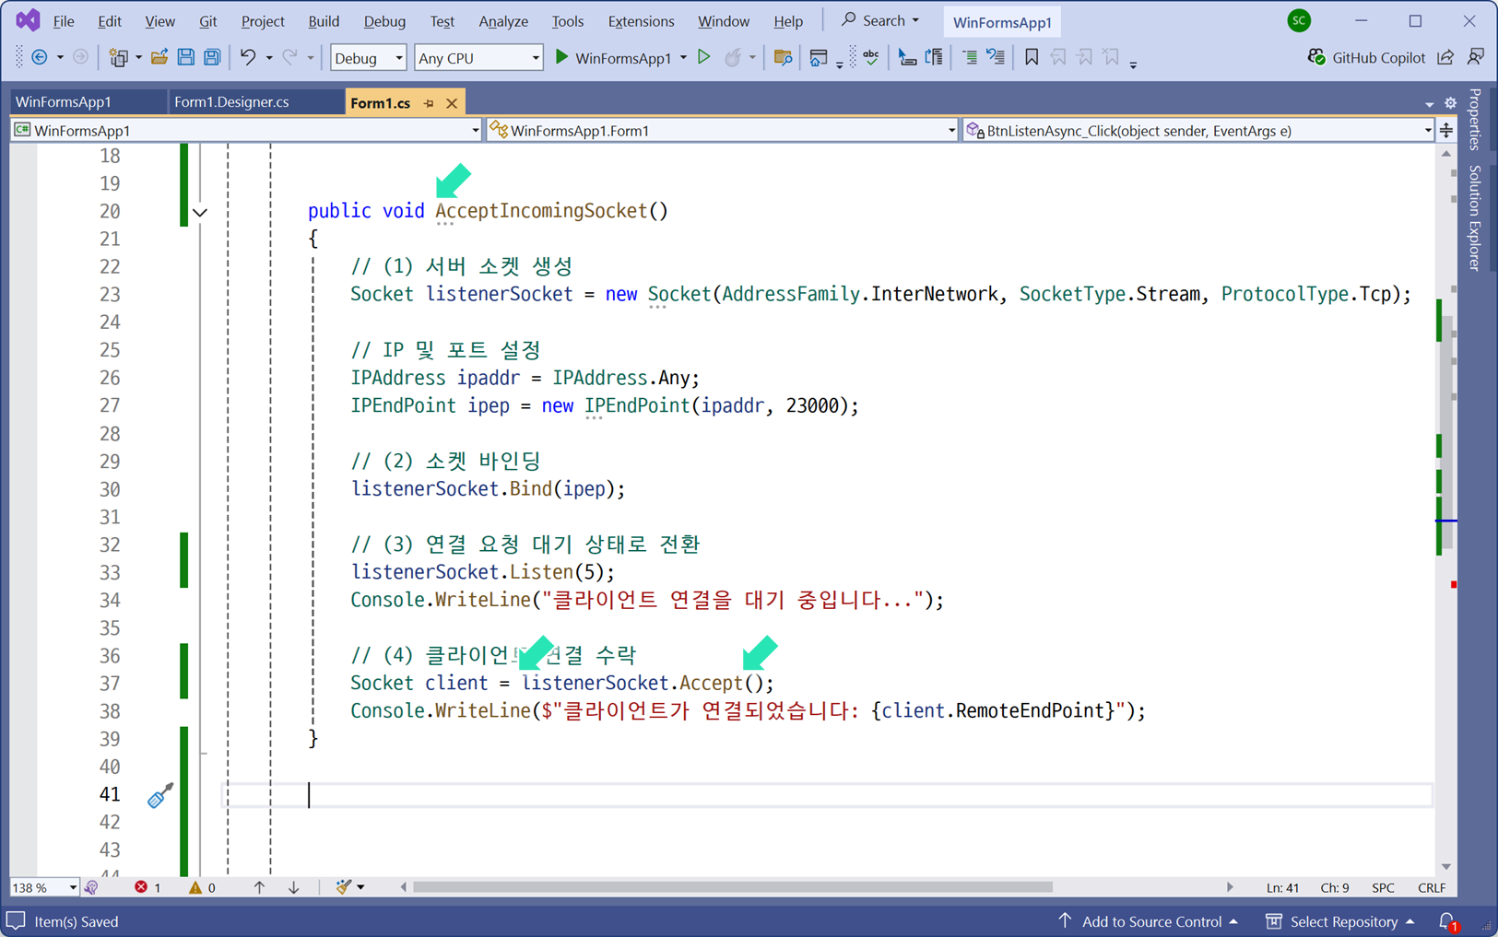
Task: Click the Search box in the title bar
Action: (880, 20)
